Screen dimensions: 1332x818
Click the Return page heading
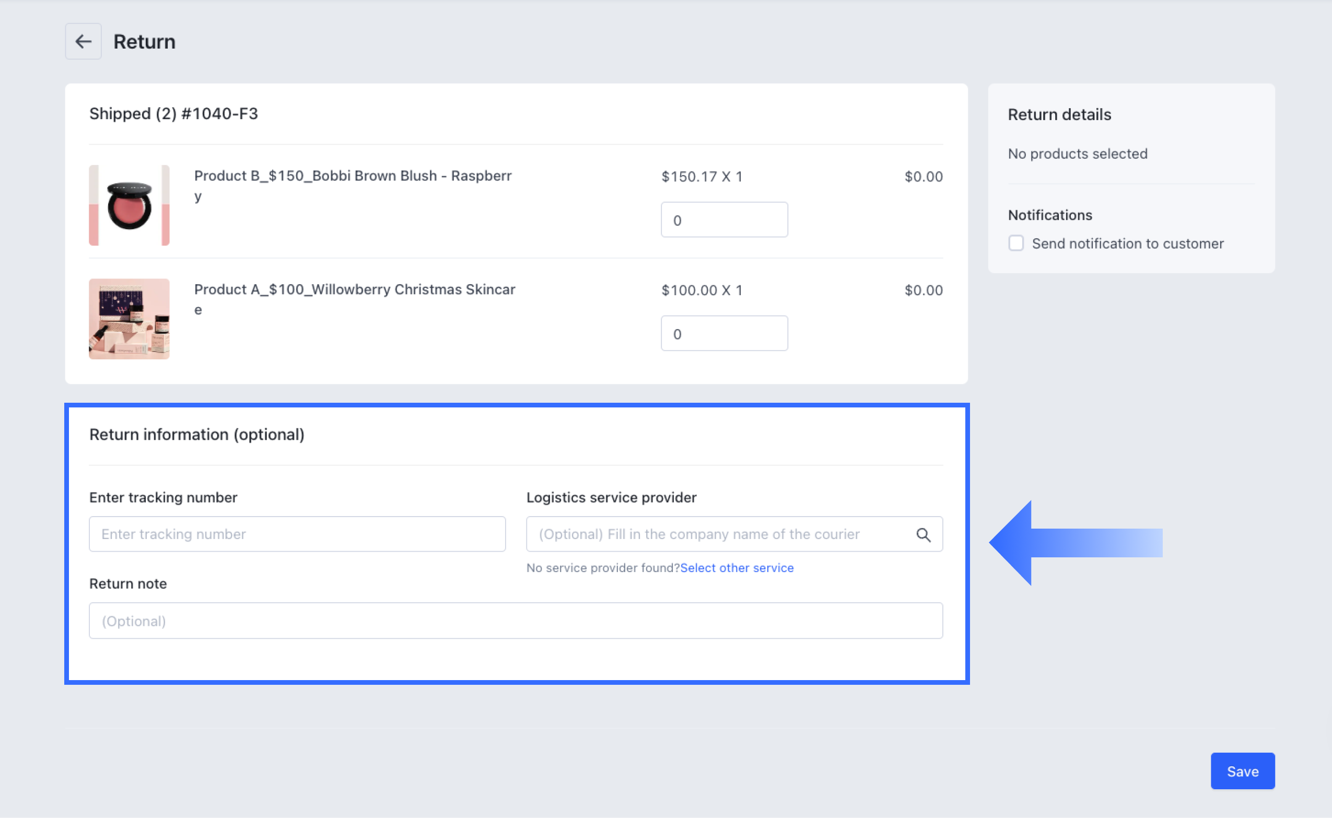click(x=144, y=42)
